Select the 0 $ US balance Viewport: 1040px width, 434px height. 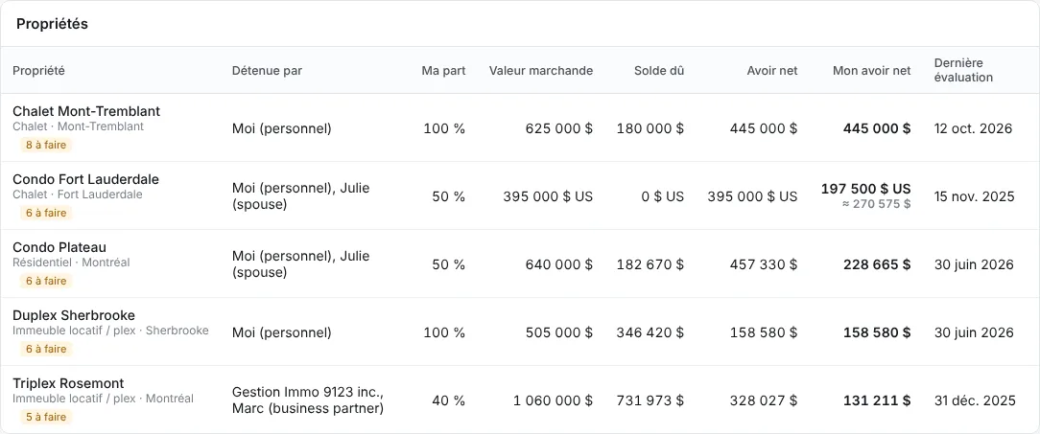tap(663, 196)
